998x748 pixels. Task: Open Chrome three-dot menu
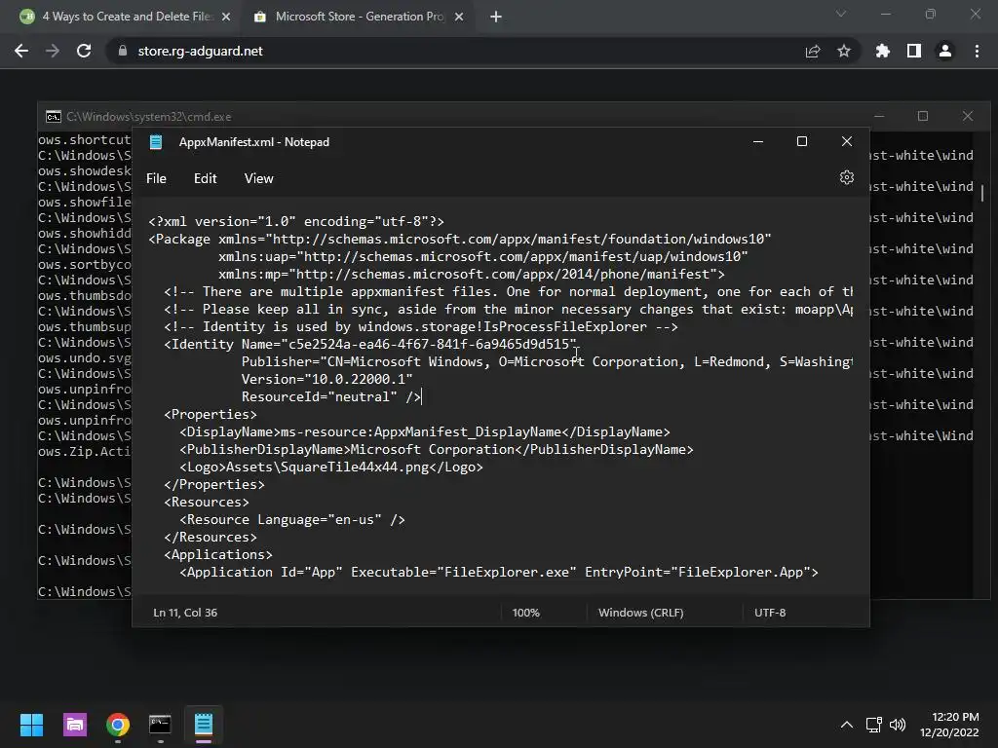977,51
